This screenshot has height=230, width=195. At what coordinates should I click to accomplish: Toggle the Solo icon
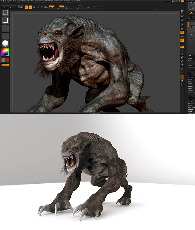pyautogui.click(x=182, y=81)
